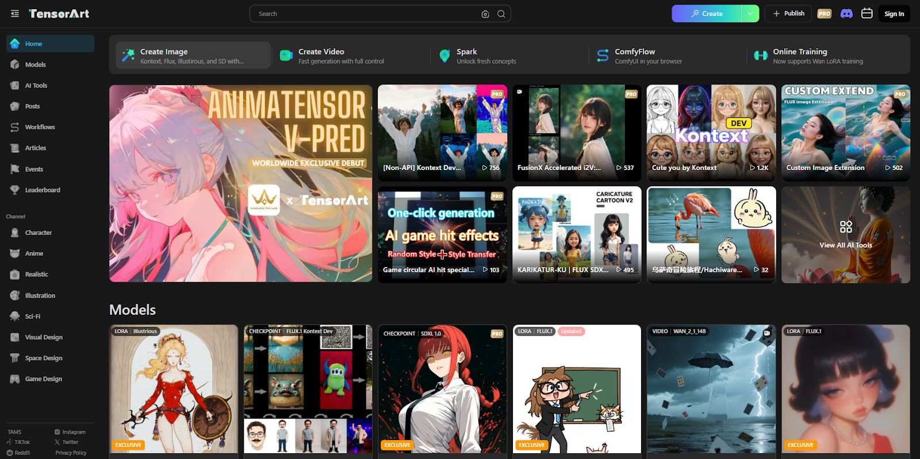The image size is (920, 459).
Task: Open the Cute you by Kontext card
Action: click(711, 133)
